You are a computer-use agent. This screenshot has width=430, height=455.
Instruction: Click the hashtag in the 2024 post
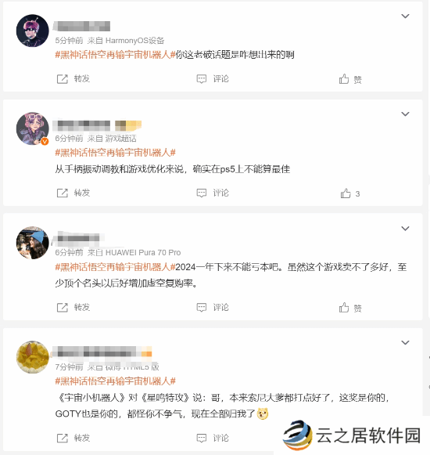116,267
